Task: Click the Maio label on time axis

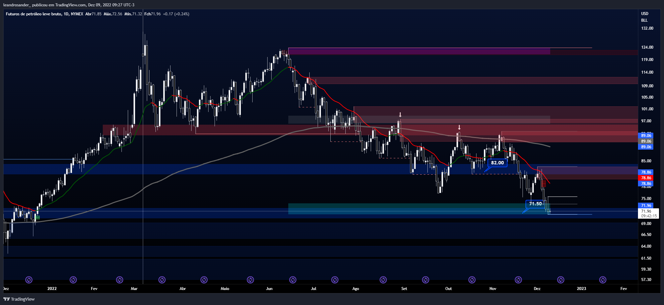Action: pyautogui.click(x=225, y=289)
